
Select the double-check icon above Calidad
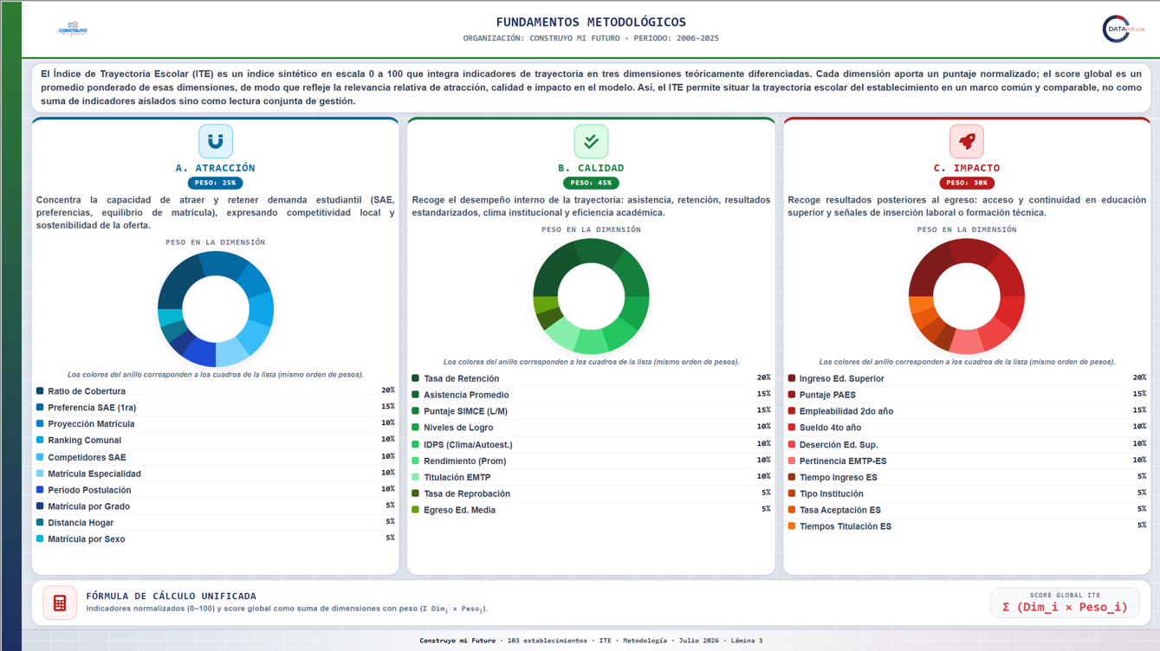(591, 141)
